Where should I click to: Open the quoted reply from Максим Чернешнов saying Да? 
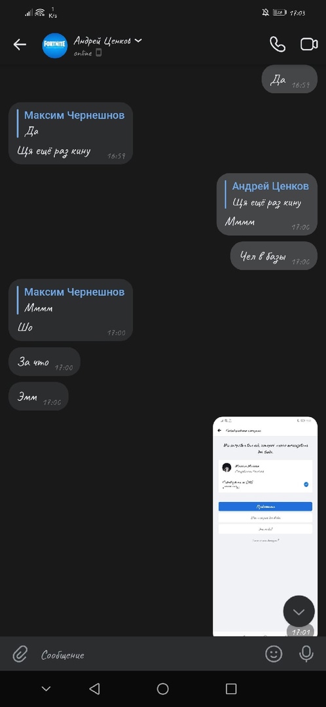71,123
